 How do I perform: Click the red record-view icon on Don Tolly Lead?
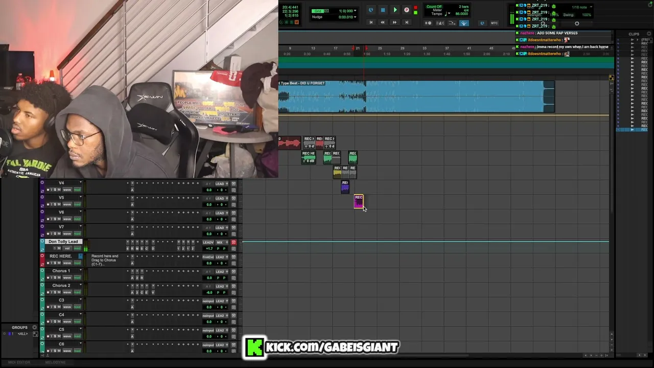[233, 242]
